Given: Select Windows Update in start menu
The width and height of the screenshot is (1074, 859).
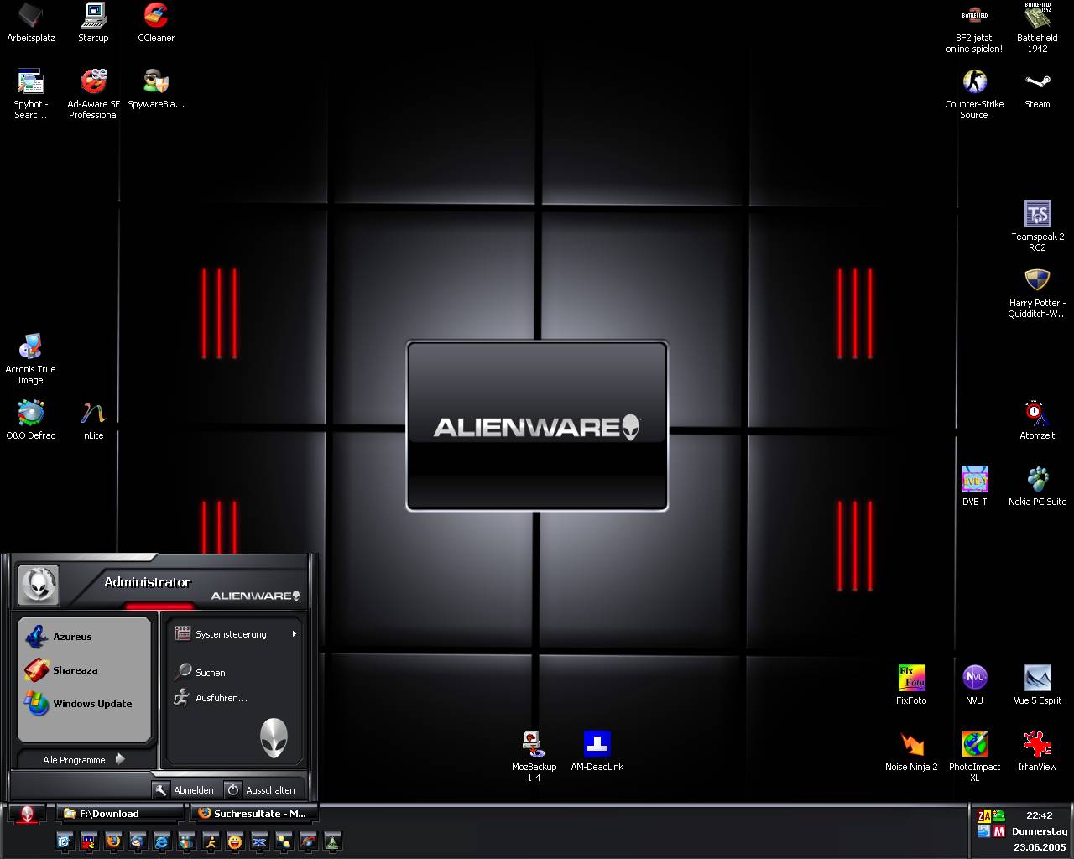Looking at the screenshot, I should click(84, 704).
